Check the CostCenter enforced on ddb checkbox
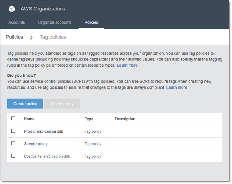The width and height of the screenshot is (232, 184). point(13,156)
